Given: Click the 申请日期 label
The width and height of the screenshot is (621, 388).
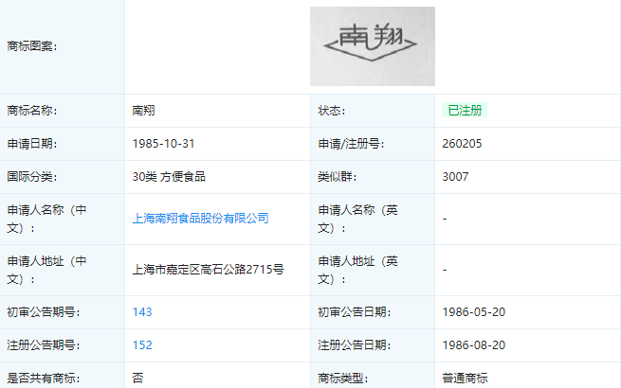Looking at the screenshot, I should (x=32, y=144).
